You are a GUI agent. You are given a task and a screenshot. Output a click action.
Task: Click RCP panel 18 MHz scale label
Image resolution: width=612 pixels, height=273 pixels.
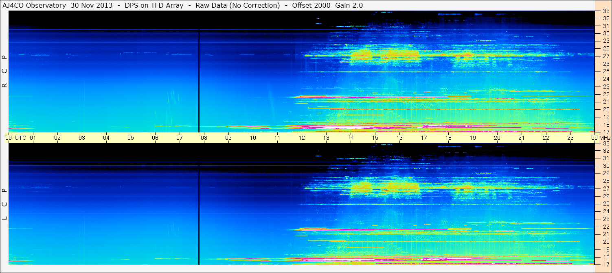(x=606, y=125)
